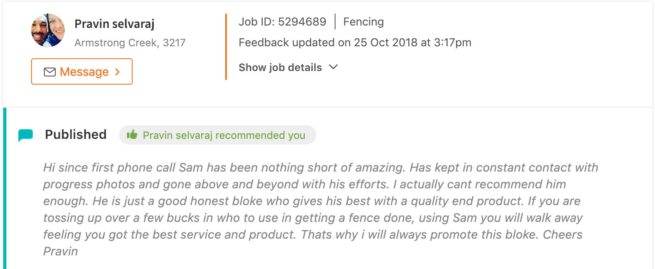The width and height of the screenshot is (655, 269).
Task: Click the "Pravin" signature ending the review
Action: [x=61, y=251]
